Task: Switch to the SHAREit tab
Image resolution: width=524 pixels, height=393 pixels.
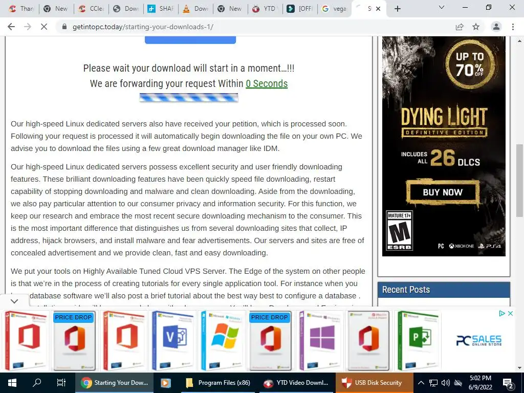Action: [161, 9]
